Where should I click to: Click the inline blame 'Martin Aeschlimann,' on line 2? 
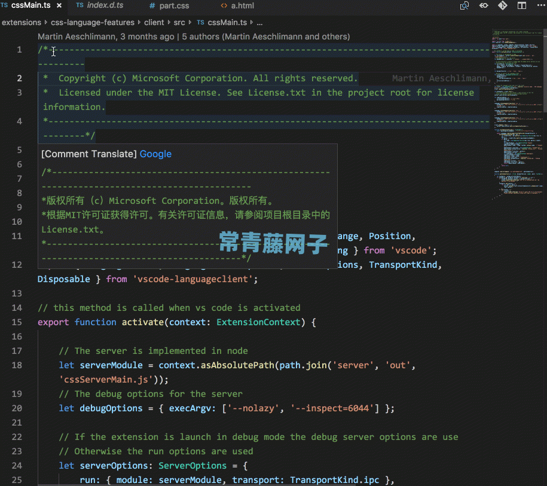click(441, 78)
